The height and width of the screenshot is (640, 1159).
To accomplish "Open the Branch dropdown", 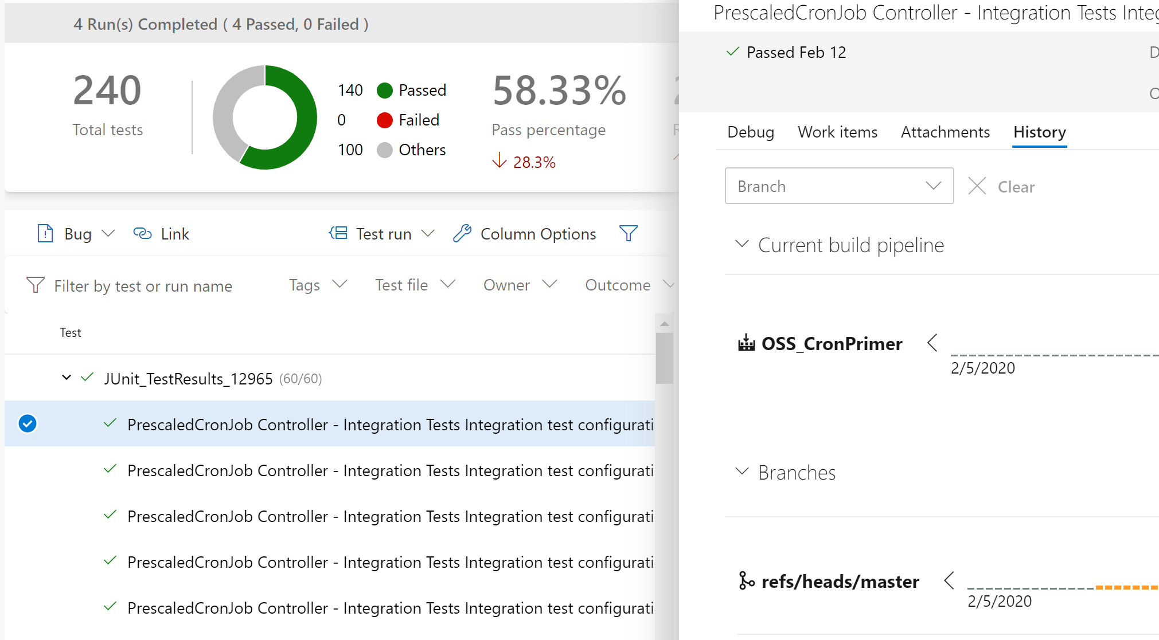I will pos(839,186).
